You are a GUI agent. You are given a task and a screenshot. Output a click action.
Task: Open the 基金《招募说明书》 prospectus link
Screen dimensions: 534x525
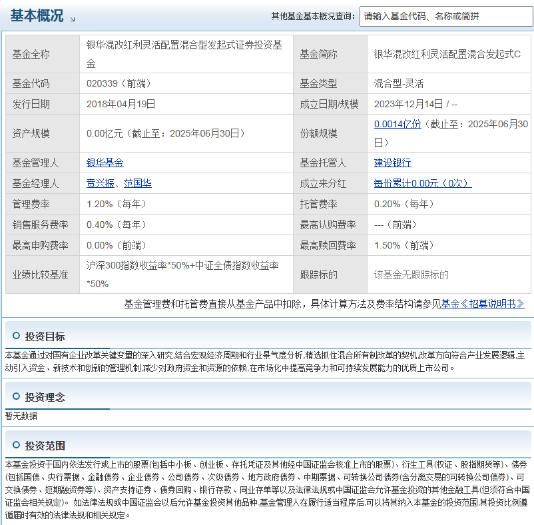point(483,304)
